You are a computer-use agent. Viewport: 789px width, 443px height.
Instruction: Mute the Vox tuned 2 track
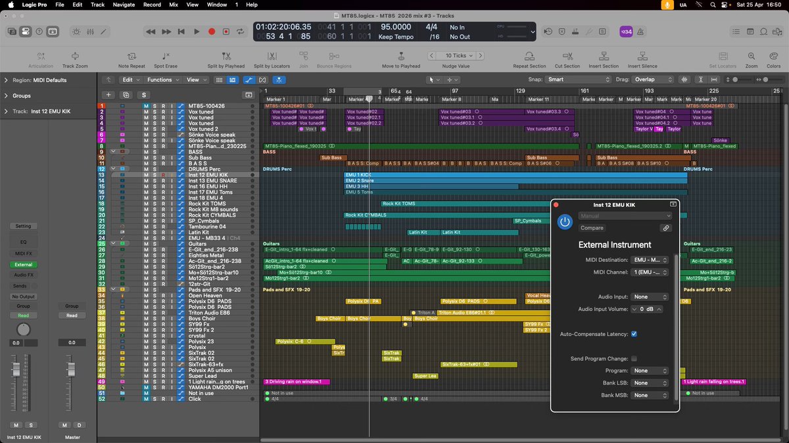[x=147, y=129]
